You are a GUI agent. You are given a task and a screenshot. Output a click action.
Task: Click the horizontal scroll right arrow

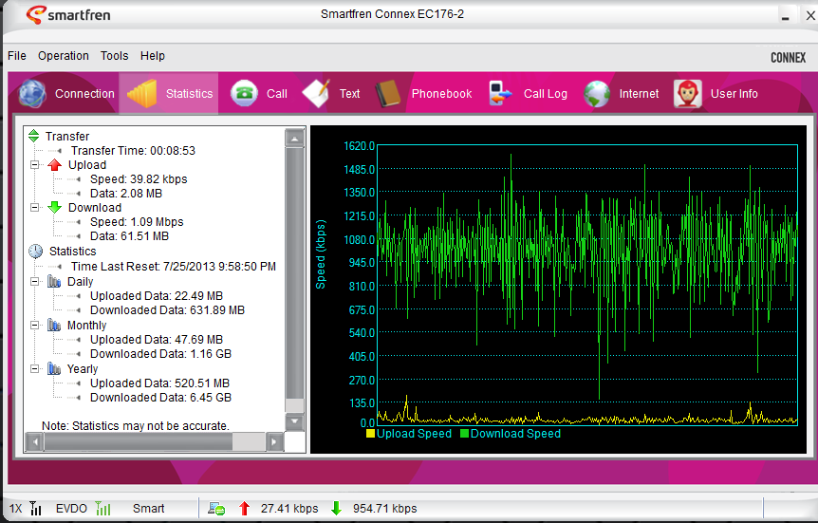coord(274,442)
